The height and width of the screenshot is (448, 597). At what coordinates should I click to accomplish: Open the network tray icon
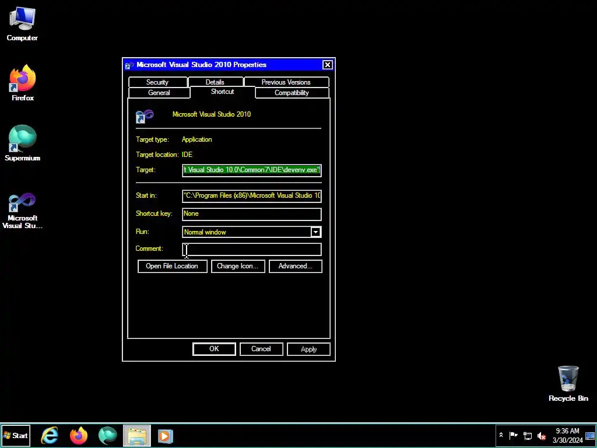pos(528,435)
